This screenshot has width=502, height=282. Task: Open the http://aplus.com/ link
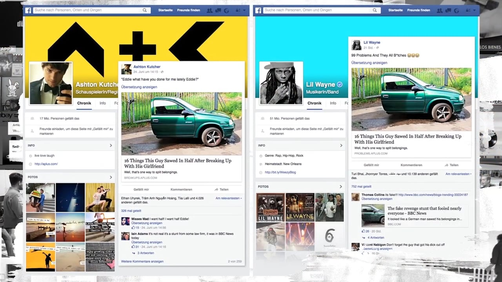pos(46,164)
